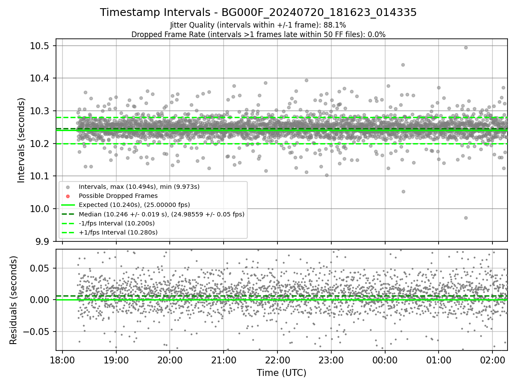Click the highest interval data point near 10.5 seconds
Viewport: 517px width, 388px height.
tap(466, 47)
